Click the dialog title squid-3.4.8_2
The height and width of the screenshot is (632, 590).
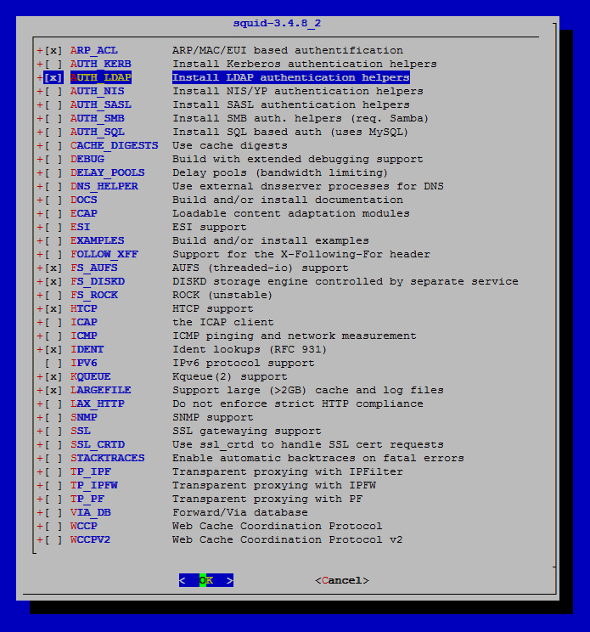277,24
